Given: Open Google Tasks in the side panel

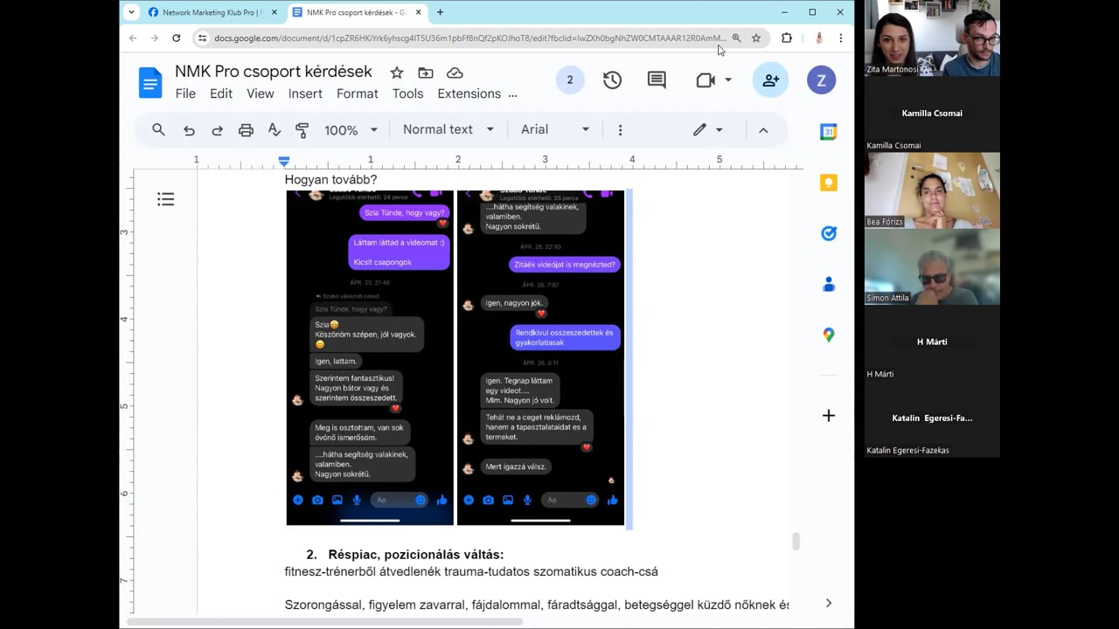Looking at the screenshot, I should [829, 233].
